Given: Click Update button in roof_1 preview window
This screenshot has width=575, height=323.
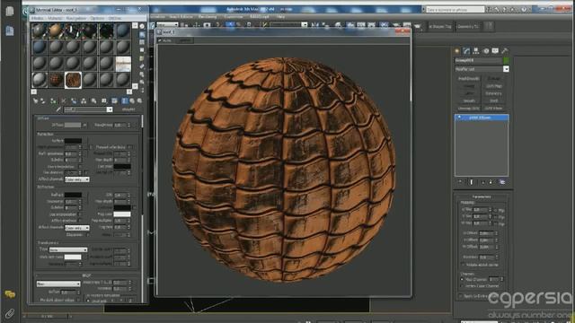Looking at the screenshot, I should point(185,40).
